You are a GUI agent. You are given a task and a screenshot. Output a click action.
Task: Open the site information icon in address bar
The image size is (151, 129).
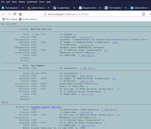point(45,14)
